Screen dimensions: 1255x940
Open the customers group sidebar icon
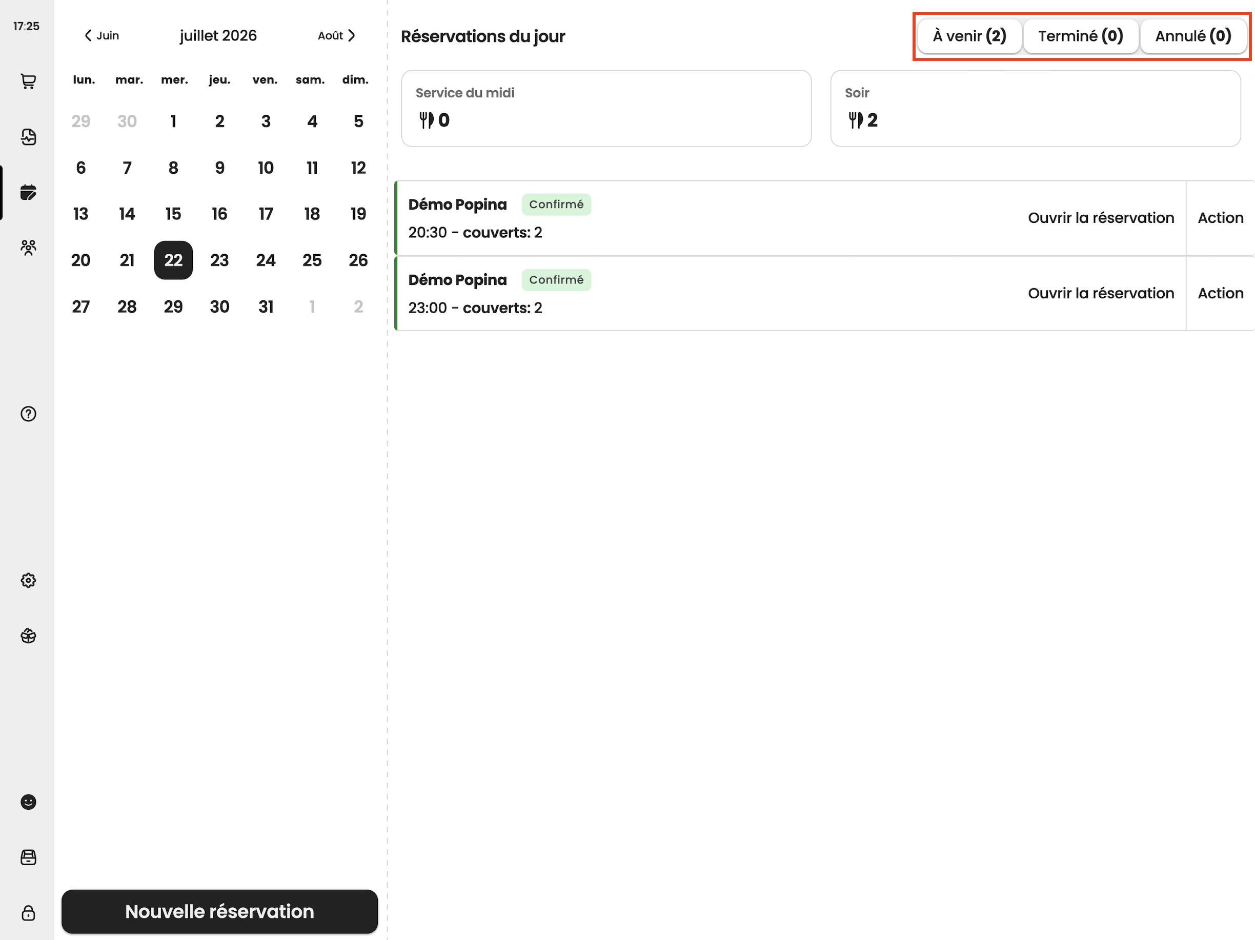coord(28,248)
